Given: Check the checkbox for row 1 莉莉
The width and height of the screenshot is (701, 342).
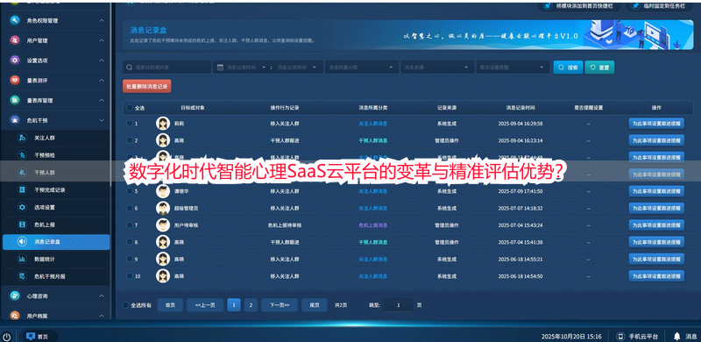Looking at the screenshot, I should point(130,123).
